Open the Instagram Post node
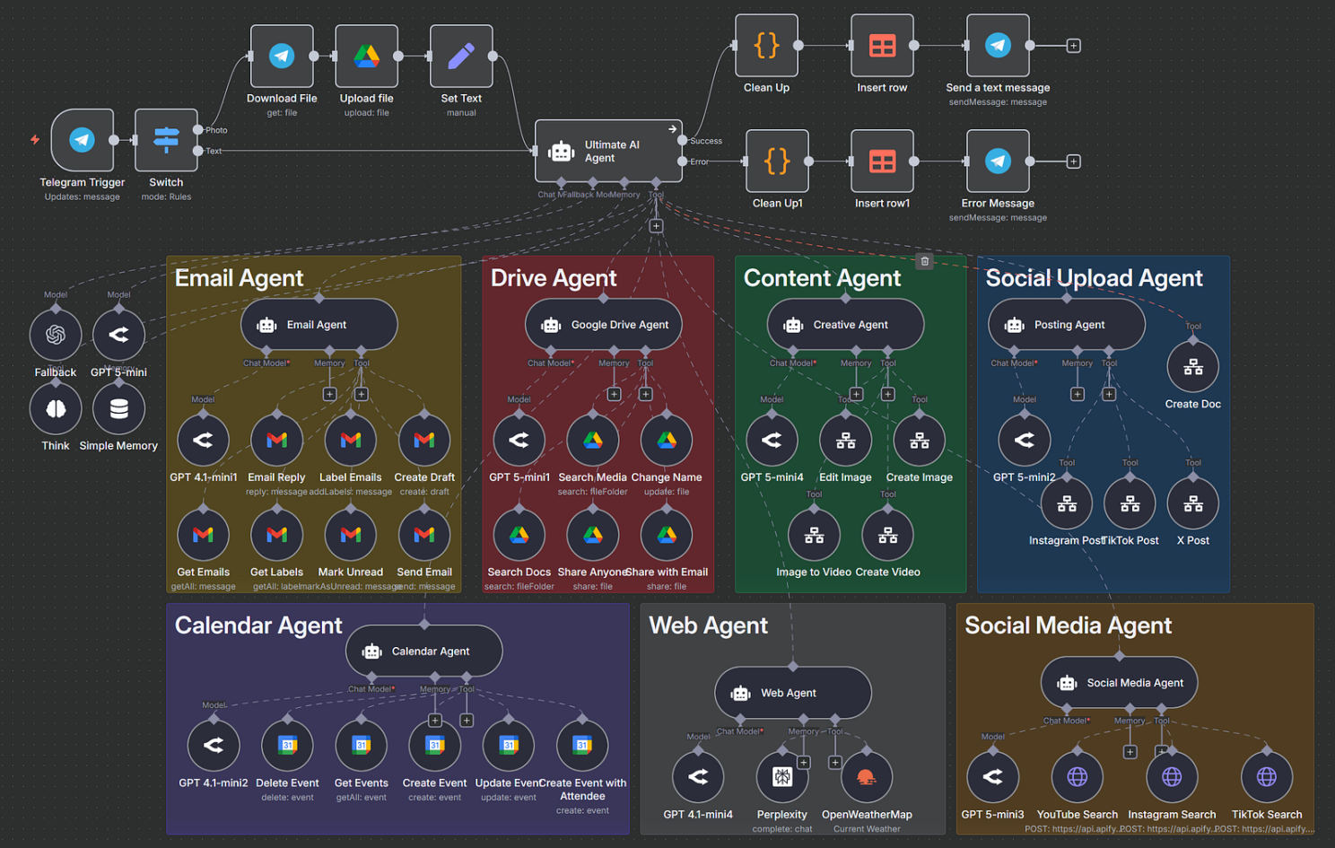The width and height of the screenshot is (1335, 848). tap(1067, 503)
